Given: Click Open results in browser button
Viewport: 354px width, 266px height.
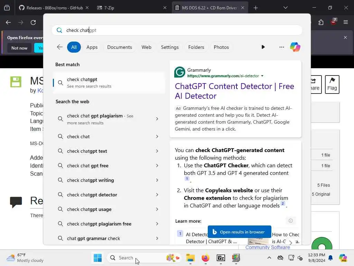Looking at the screenshot, I should [239, 232].
